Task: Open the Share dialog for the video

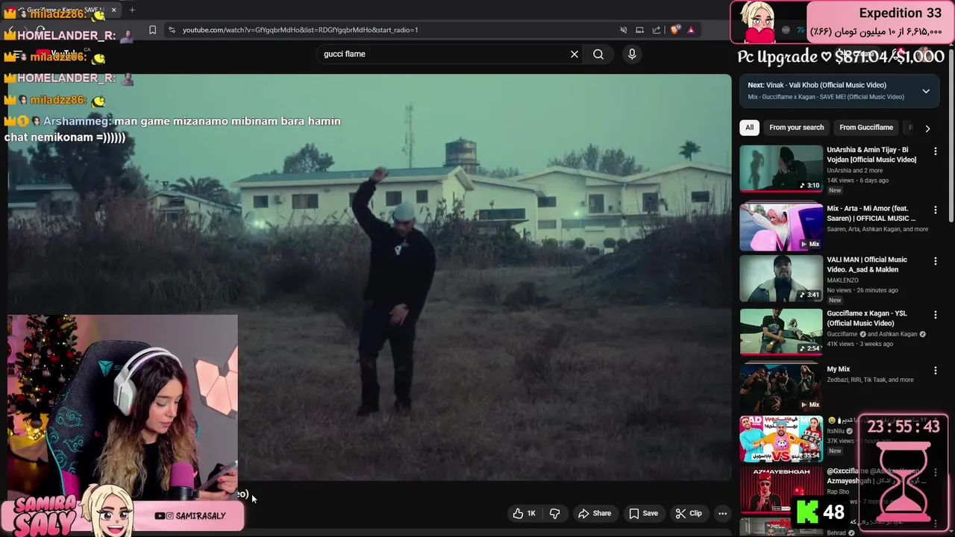Action: click(x=595, y=513)
